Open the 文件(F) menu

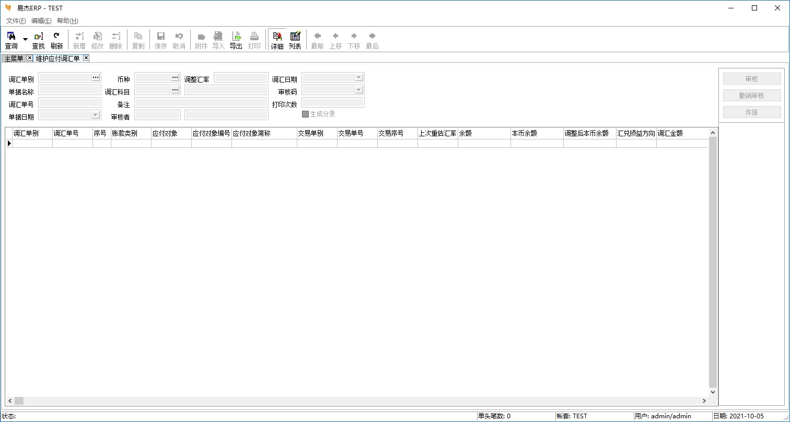pos(16,21)
